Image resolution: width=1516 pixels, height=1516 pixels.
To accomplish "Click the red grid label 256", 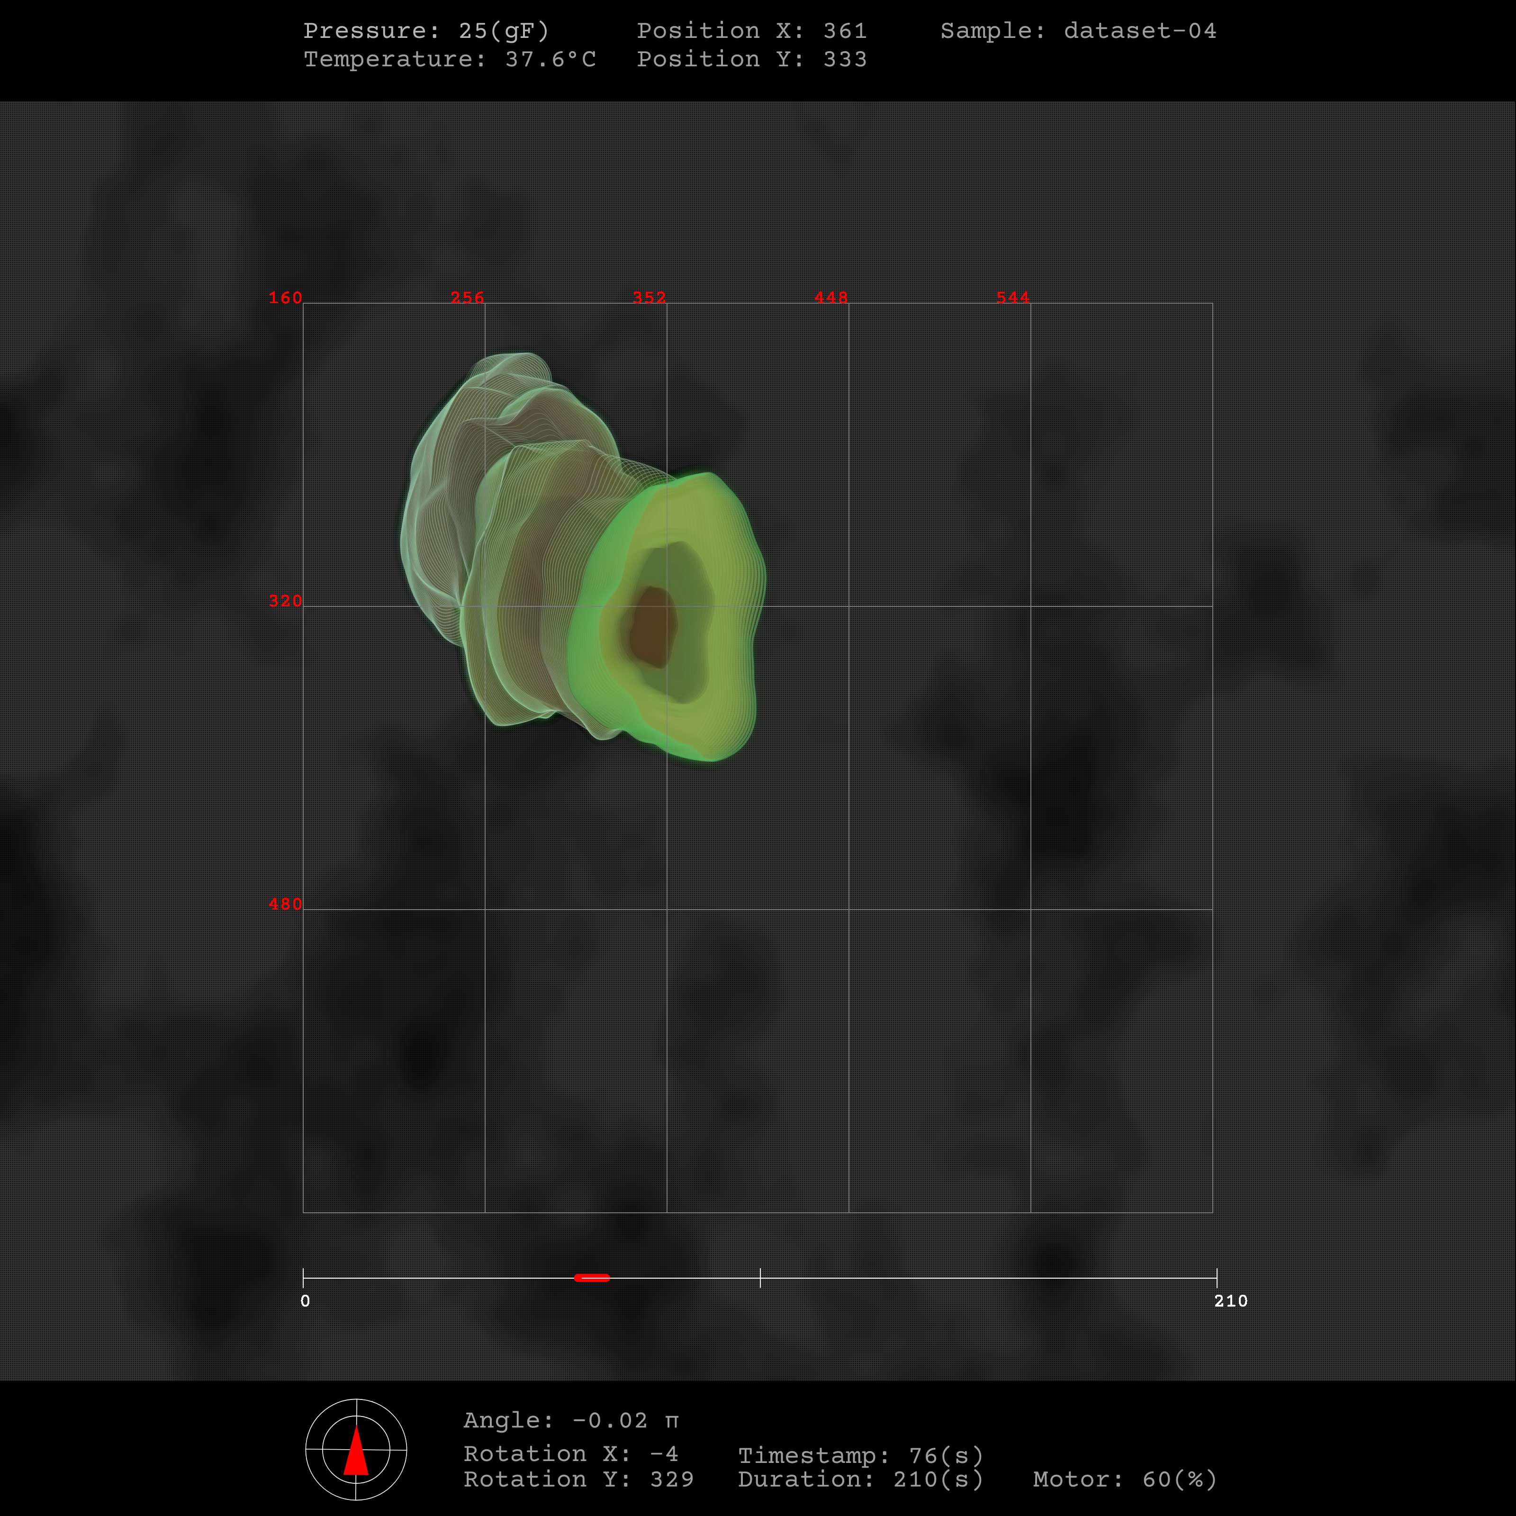I will pos(467,298).
